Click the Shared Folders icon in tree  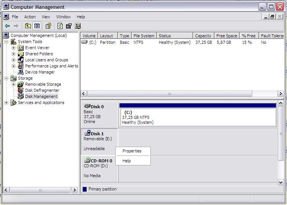click(21, 54)
